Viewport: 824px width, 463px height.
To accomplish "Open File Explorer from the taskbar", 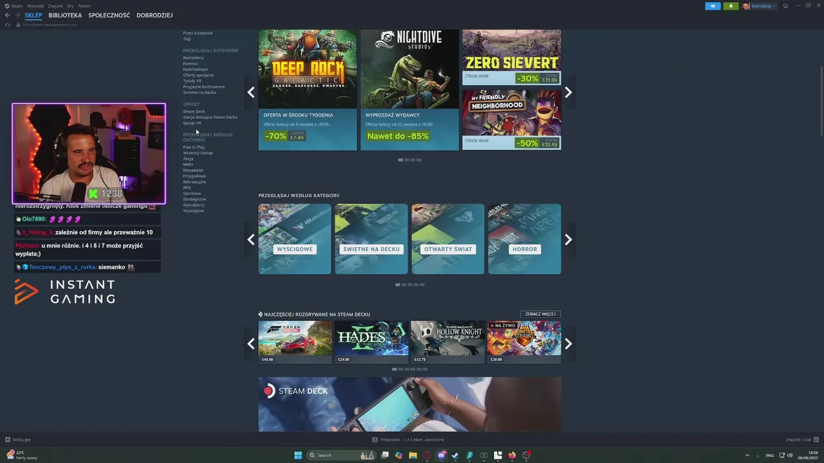I will coord(413,455).
